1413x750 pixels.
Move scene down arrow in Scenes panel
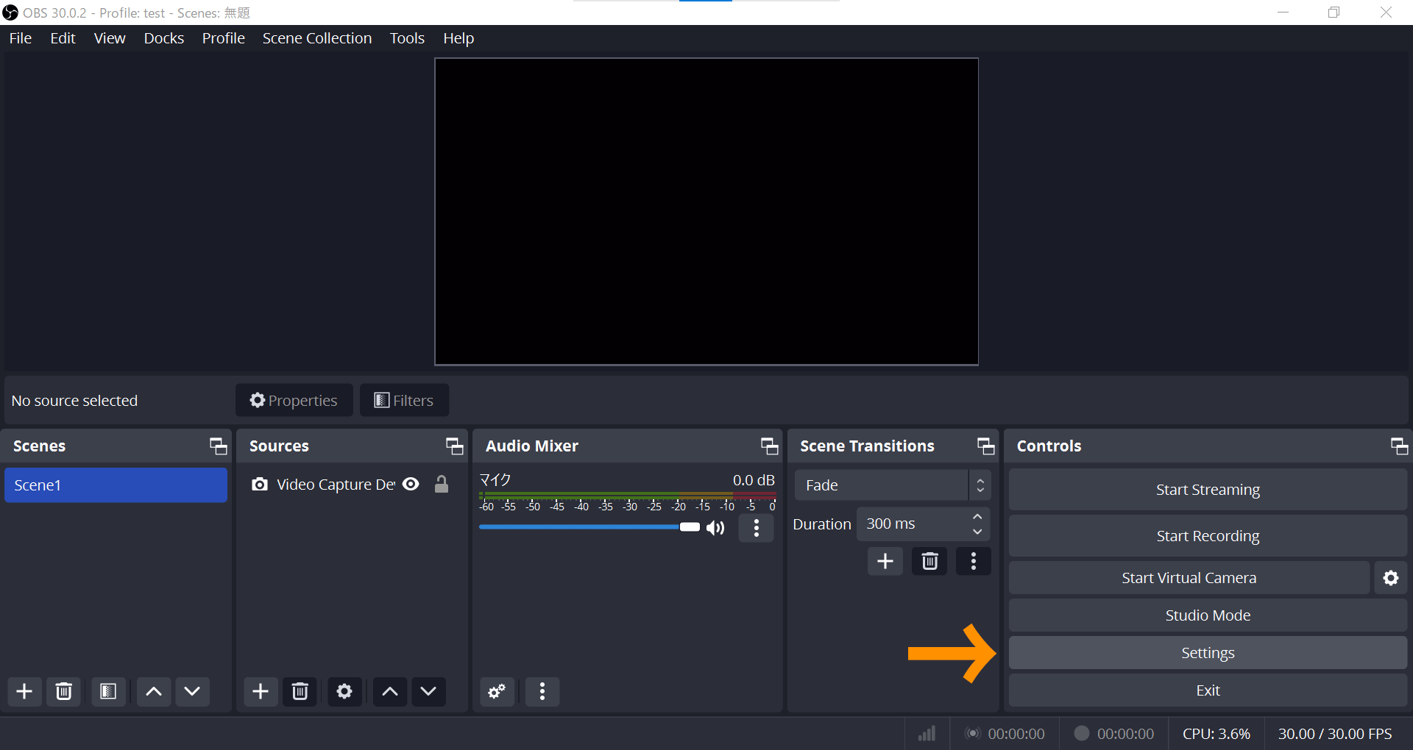(192, 691)
